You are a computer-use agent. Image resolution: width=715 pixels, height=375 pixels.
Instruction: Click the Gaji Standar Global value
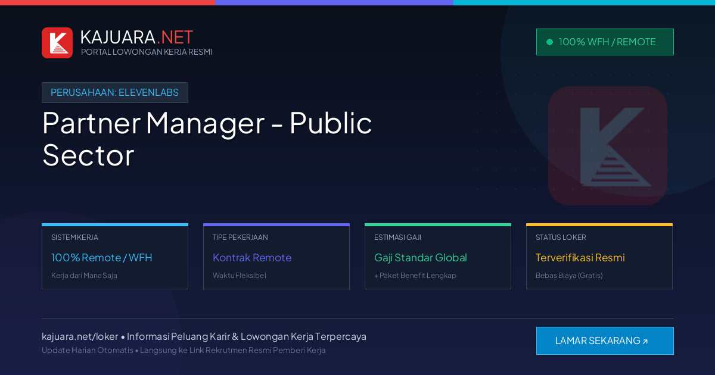(x=421, y=258)
